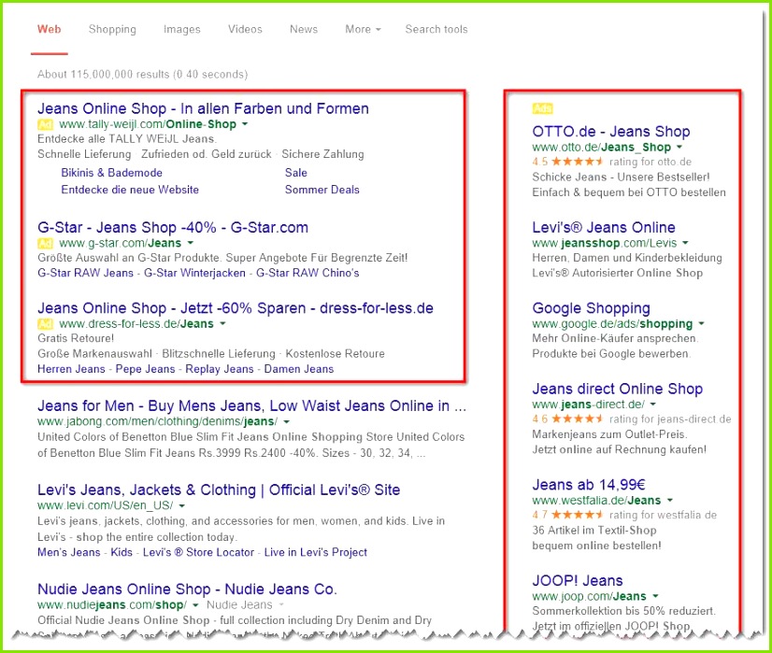Click the Bikinis & Bademode sitelink
This screenshot has width=772, height=653.
tap(111, 173)
